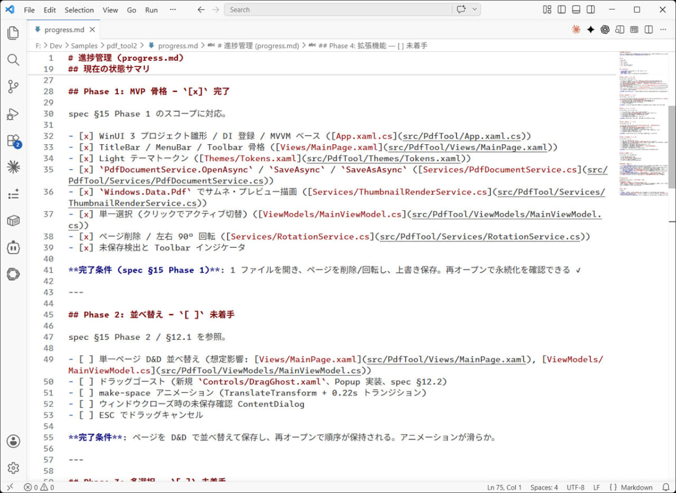Open the View menu
Image resolution: width=676 pixels, height=493 pixels.
tap(110, 10)
